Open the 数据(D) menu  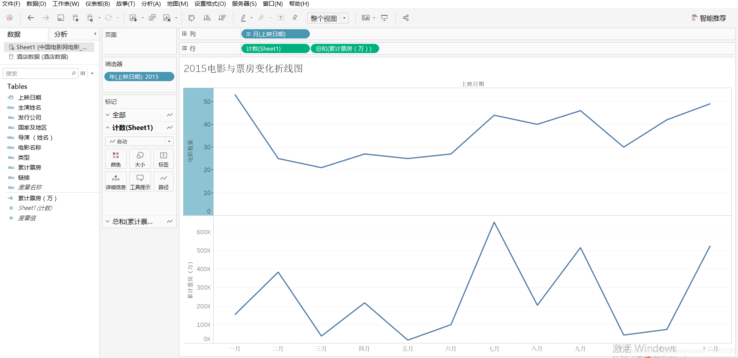click(x=37, y=4)
